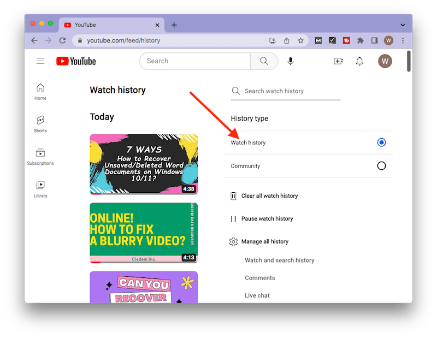The image size is (437, 338).
Task: Click the YouTube logo
Action: (x=75, y=61)
